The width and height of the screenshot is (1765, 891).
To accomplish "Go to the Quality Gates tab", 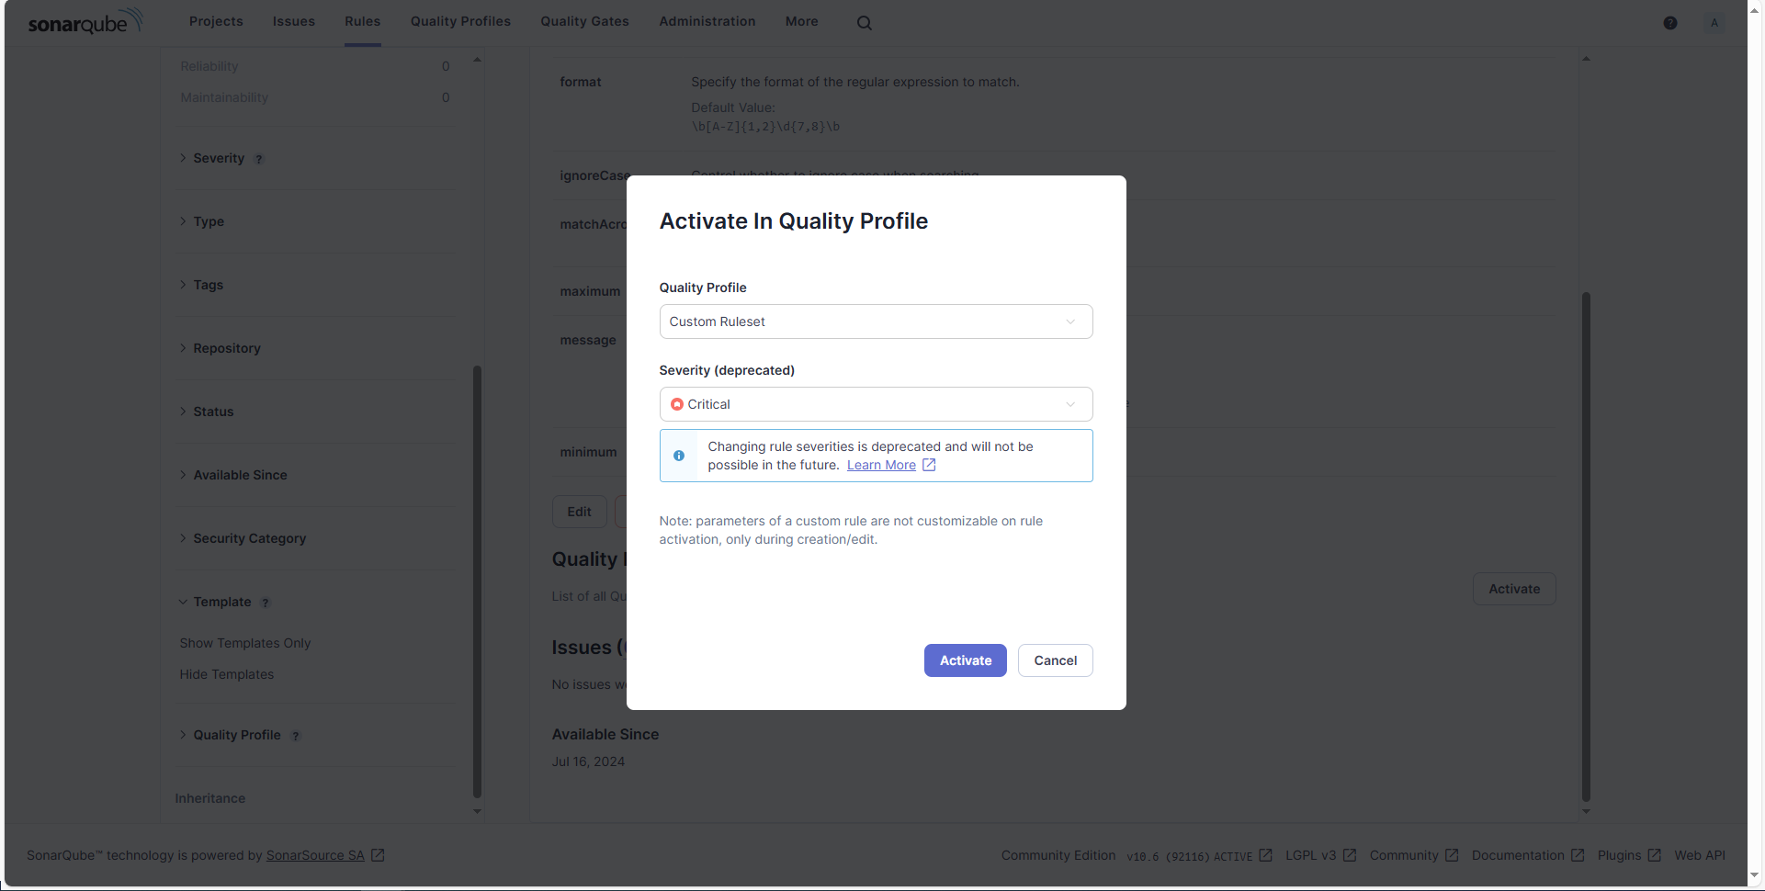I will [584, 21].
